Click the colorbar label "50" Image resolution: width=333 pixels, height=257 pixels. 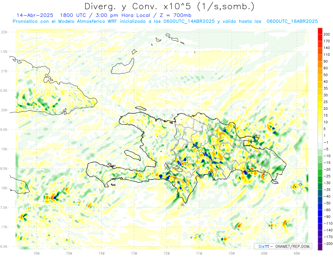pos(326,75)
